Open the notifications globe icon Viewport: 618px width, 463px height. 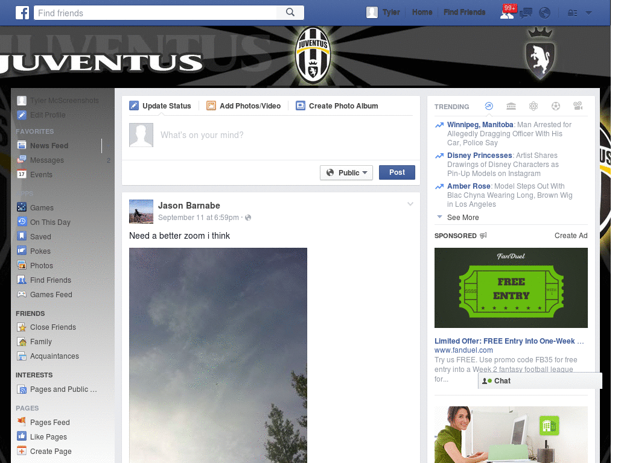tap(545, 13)
